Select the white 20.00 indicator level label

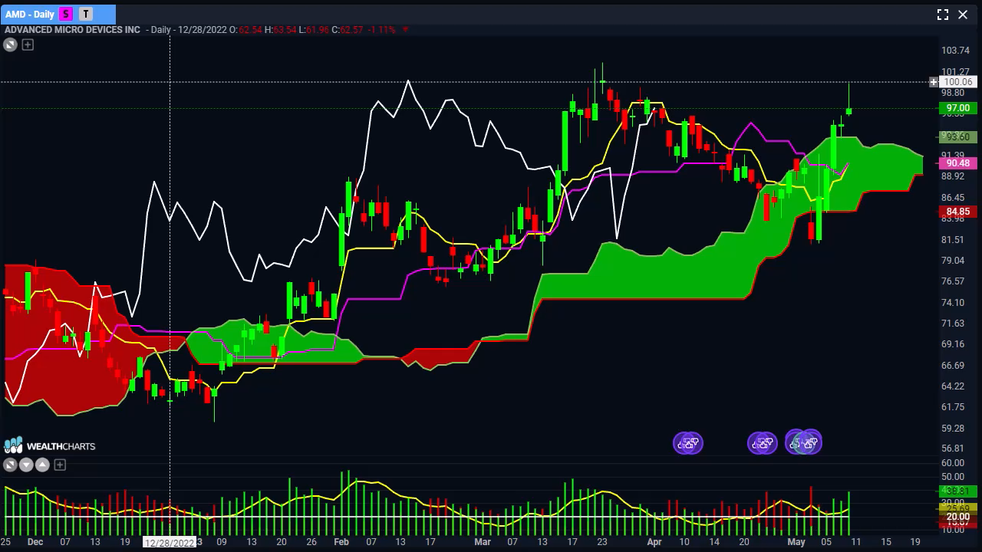pos(958,517)
